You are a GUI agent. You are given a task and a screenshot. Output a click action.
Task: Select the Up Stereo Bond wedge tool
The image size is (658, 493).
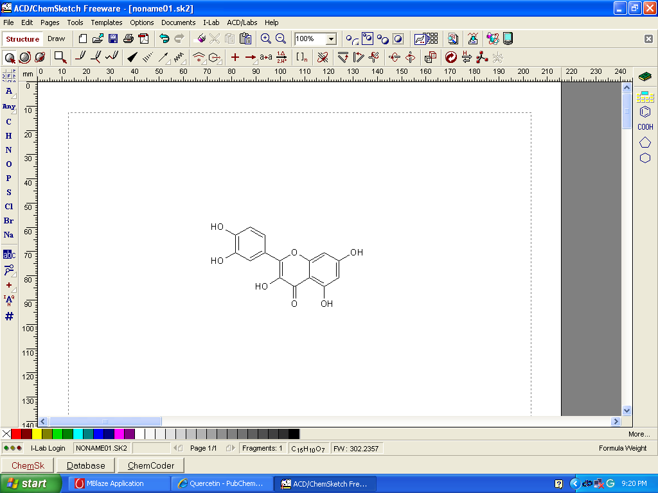(x=132, y=57)
